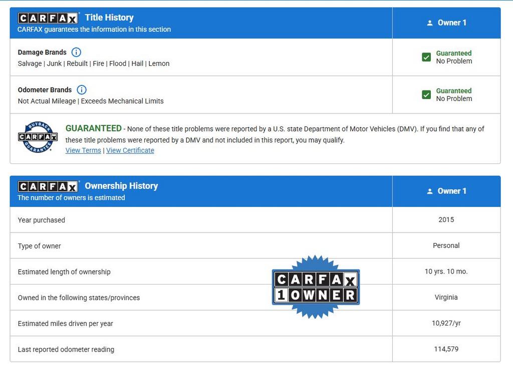Image resolution: width=513 pixels, height=366 pixels.
Task: Click the Owner 1 person icon in Ownership History
Action: [429, 191]
